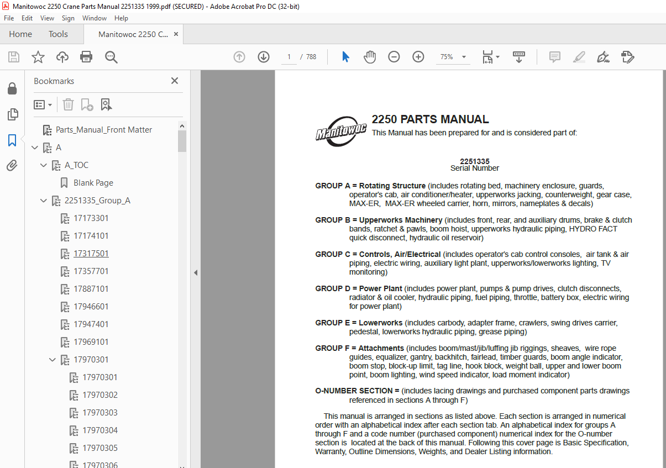Open the View menu
Viewport: 666px width, 468px height.
tap(48, 18)
